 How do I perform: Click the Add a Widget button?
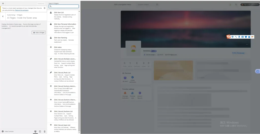39,33
